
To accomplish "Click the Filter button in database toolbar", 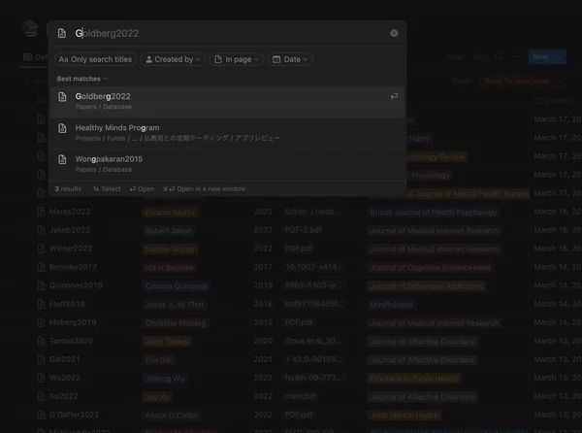I will tap(456, 57).
